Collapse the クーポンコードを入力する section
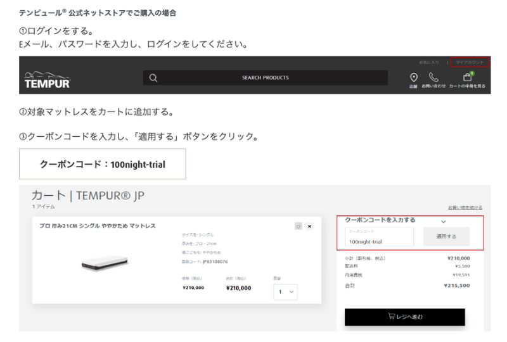Viewport: 507px width, 342px height. coord(443,222)
